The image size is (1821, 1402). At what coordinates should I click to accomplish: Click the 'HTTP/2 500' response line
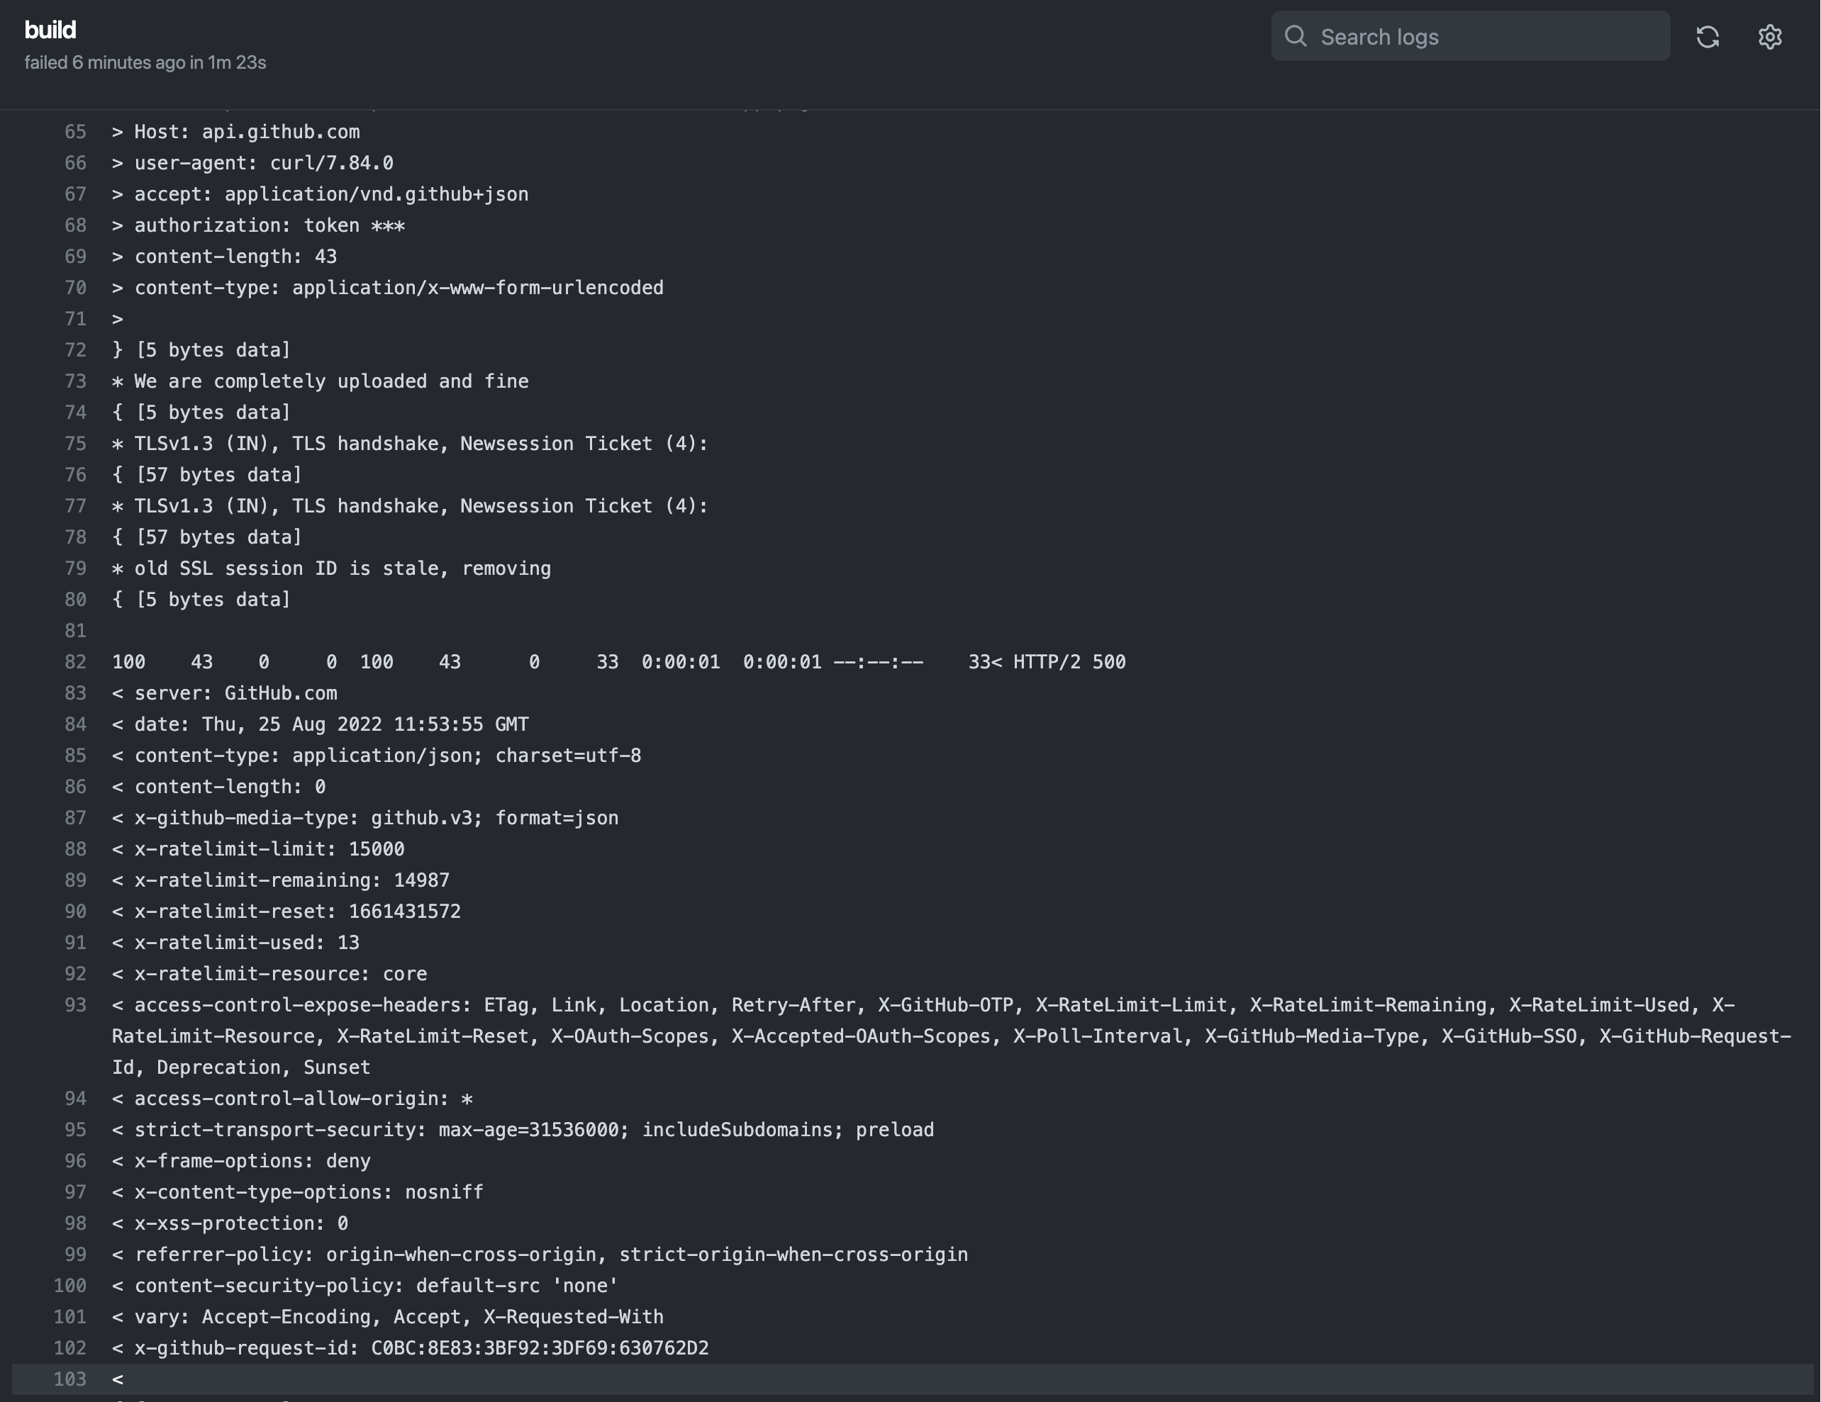618,662
